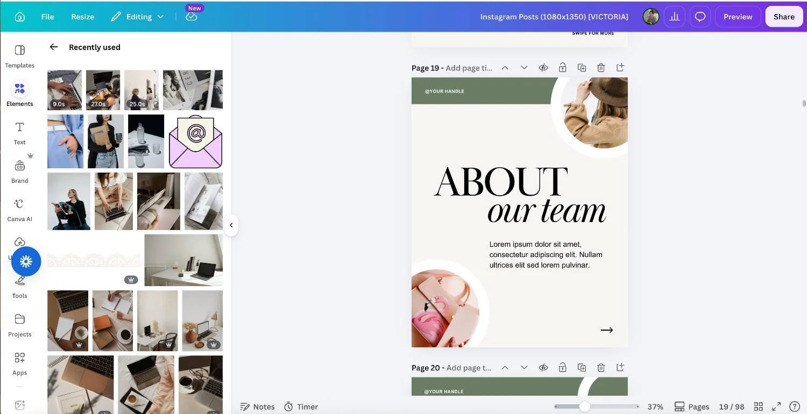Select the @YOUR HANDLE text on Page 19
807x414 pixels.
click(x=444, y=91)
